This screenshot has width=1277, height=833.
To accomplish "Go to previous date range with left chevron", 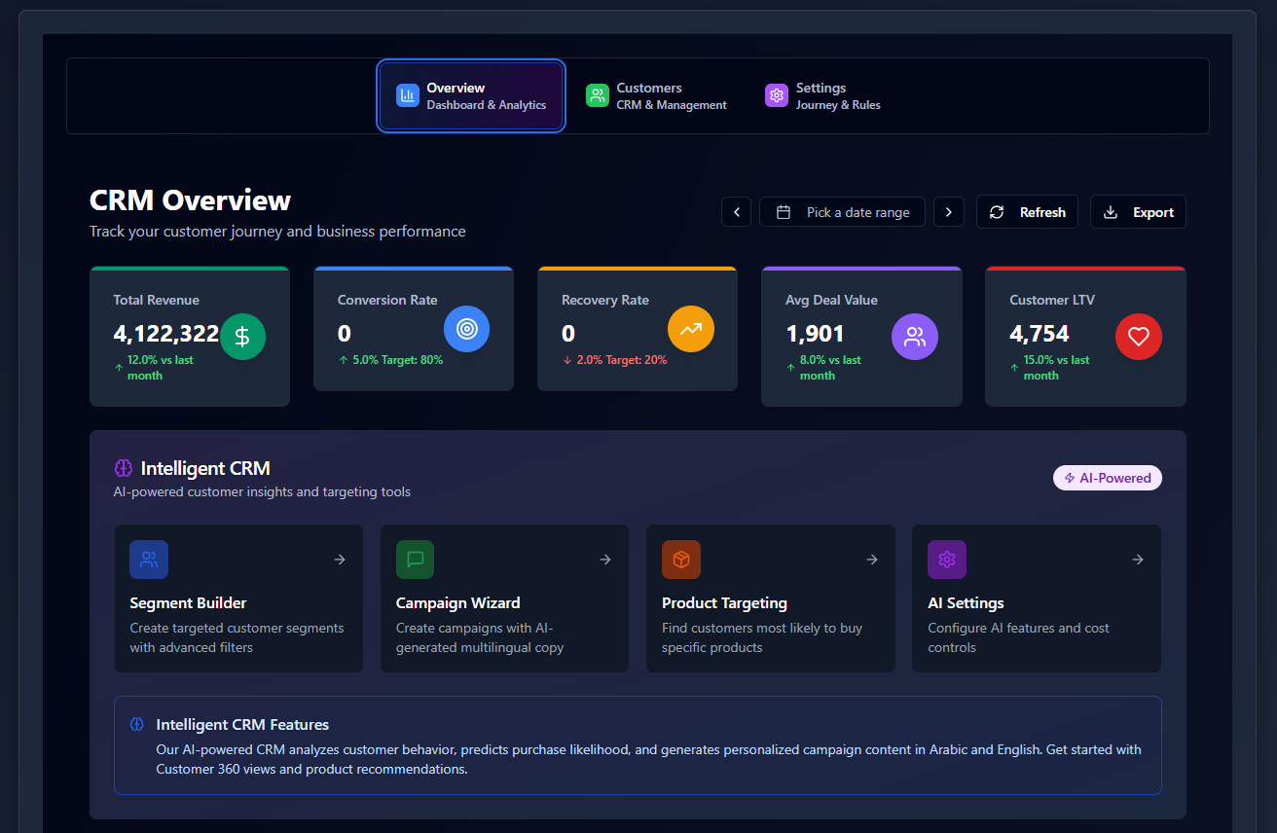I will [736, 212].
